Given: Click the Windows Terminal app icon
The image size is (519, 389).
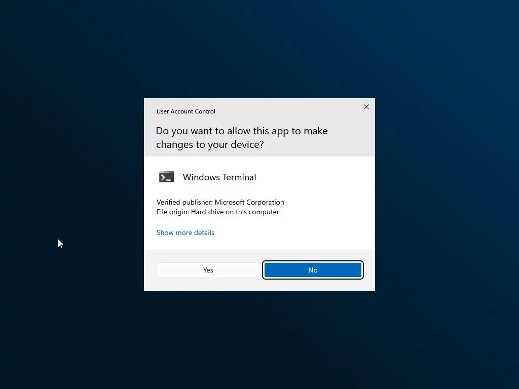Looking at the screenshot, I should pos(166,177).
